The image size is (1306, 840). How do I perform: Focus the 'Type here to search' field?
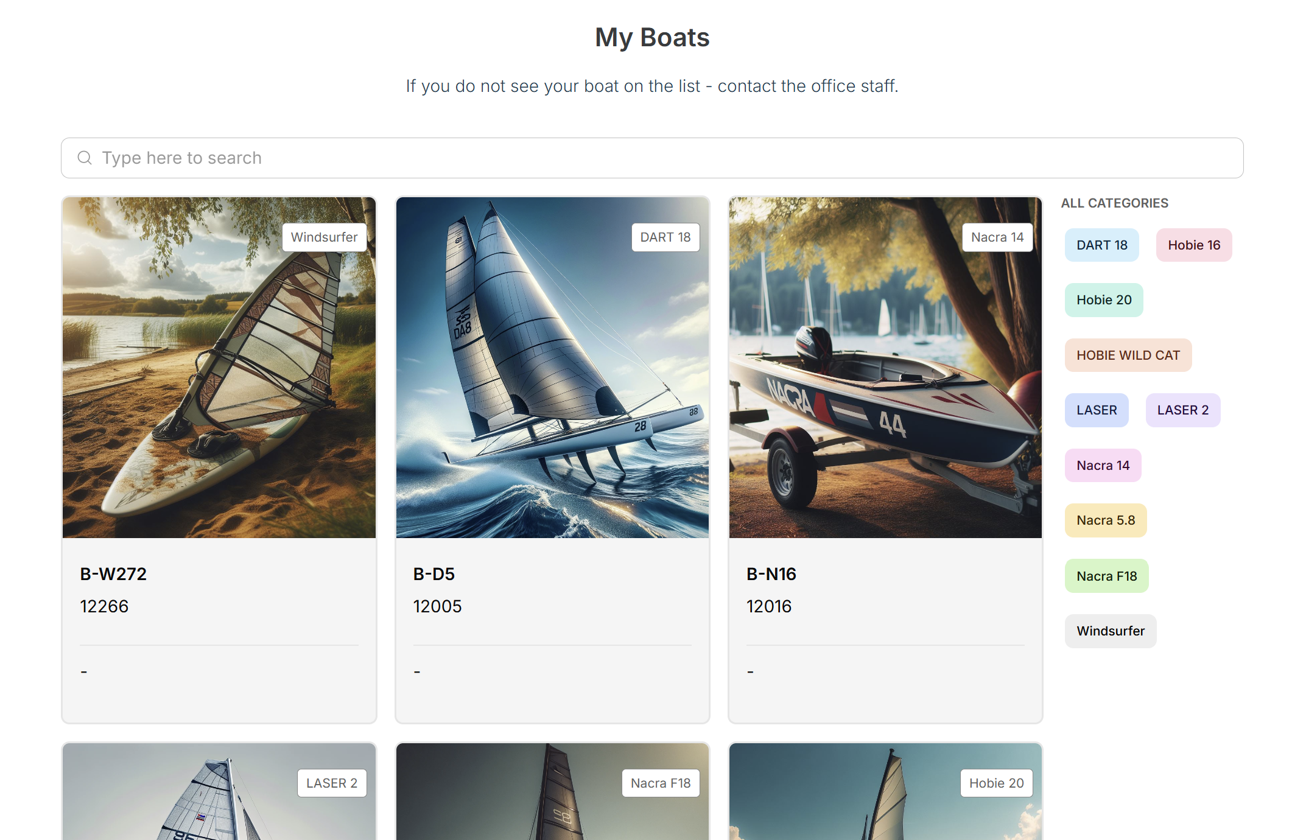(x=652, y=158)
